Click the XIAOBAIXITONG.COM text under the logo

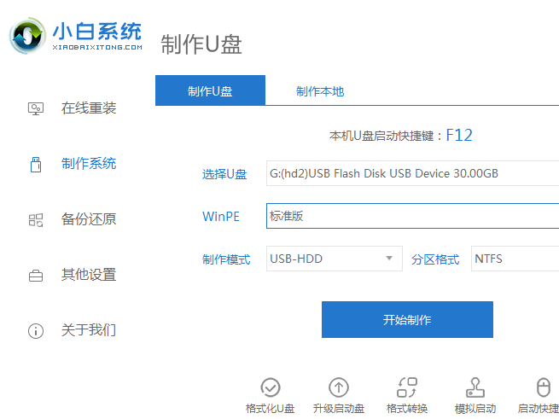pos(97,47)
